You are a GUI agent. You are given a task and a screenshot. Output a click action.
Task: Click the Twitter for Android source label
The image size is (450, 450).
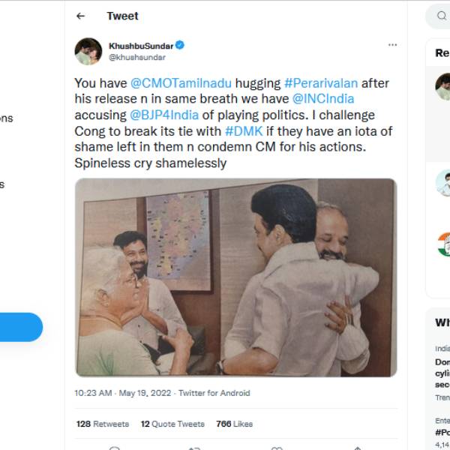click(214, 393)
